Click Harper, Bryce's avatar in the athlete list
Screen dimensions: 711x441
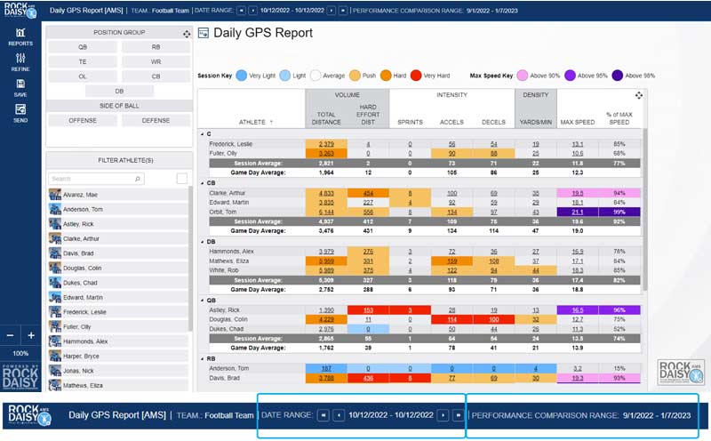55,356
